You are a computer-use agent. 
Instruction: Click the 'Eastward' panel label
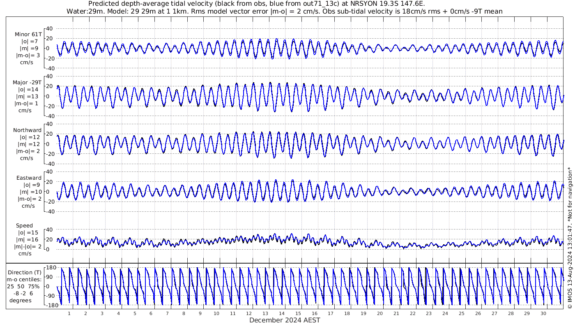29,178
